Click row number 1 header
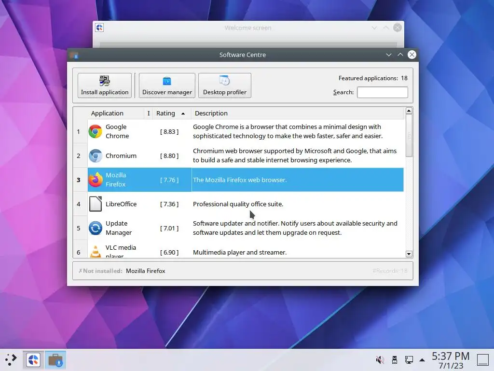The height and width of the screenshot is (371, 494). (x=79, y=131)
